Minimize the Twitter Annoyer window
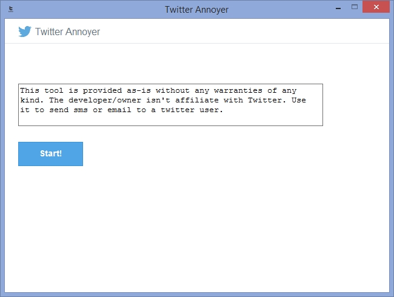Screen dimensions: 394x297 tap(338, 7)
